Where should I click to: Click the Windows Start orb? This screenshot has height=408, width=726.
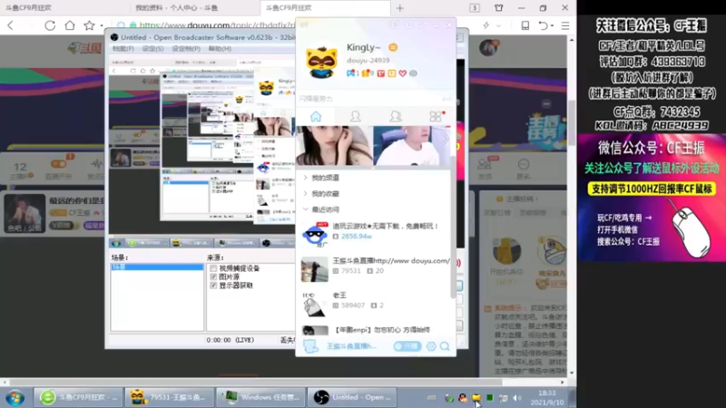(x=15, y=397)
